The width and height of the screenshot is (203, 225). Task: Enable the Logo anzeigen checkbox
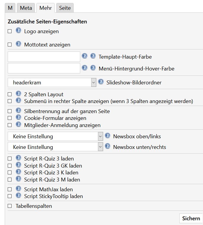(x=9, y=31)
